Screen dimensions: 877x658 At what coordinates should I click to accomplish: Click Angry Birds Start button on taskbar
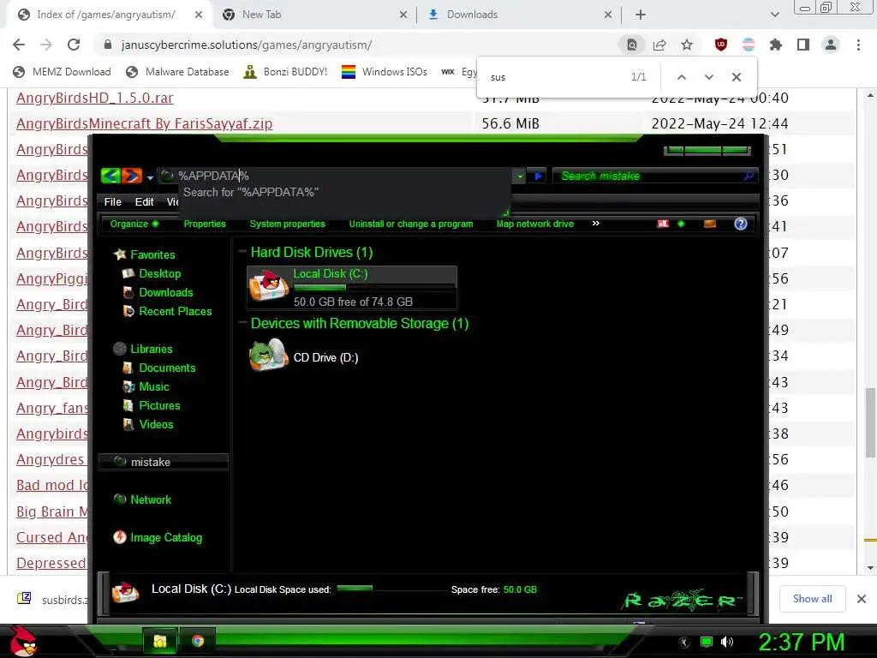tap(23, 641)
